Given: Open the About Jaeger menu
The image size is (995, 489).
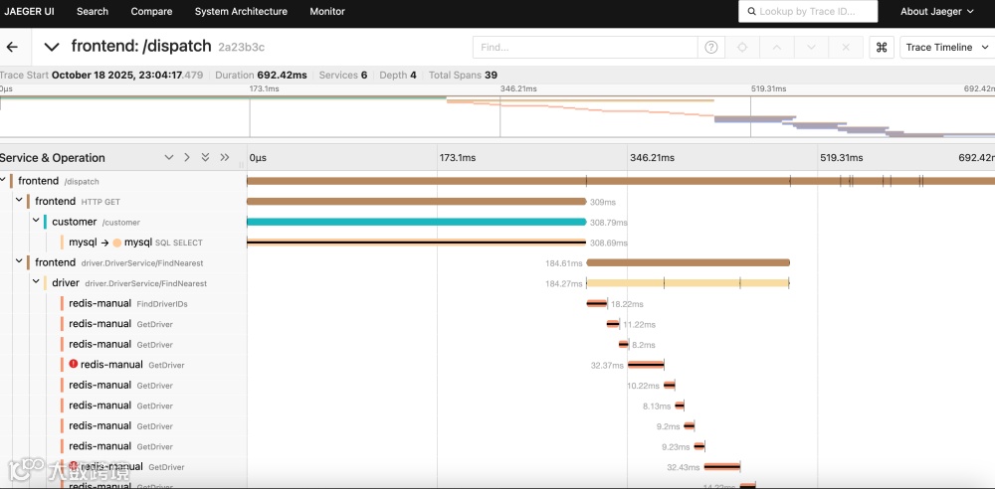Looking at the screenshot, I should [x=936, y=11].
